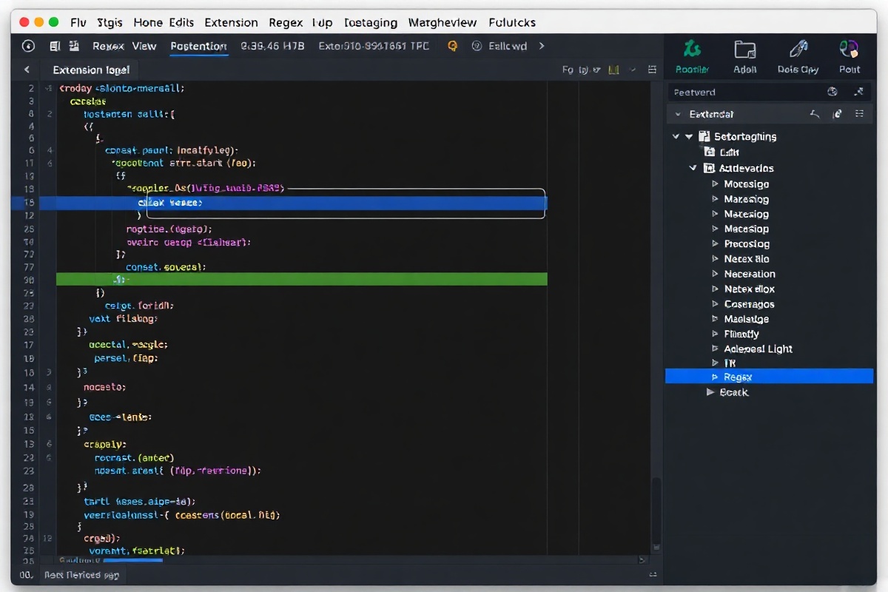Viewport: 888px width, 592px height.
Task: Click the circular icon left of Regex View toolbar
Action: 28,46
